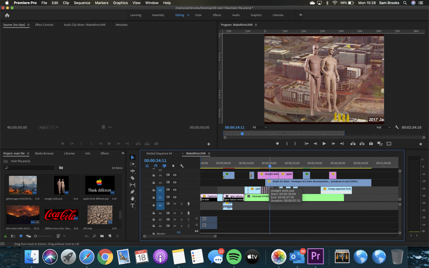Toggle snap in timeline magnet button
Image resolution: width=429 pixels, height=268 pixels.
click(x=156, y=166)
